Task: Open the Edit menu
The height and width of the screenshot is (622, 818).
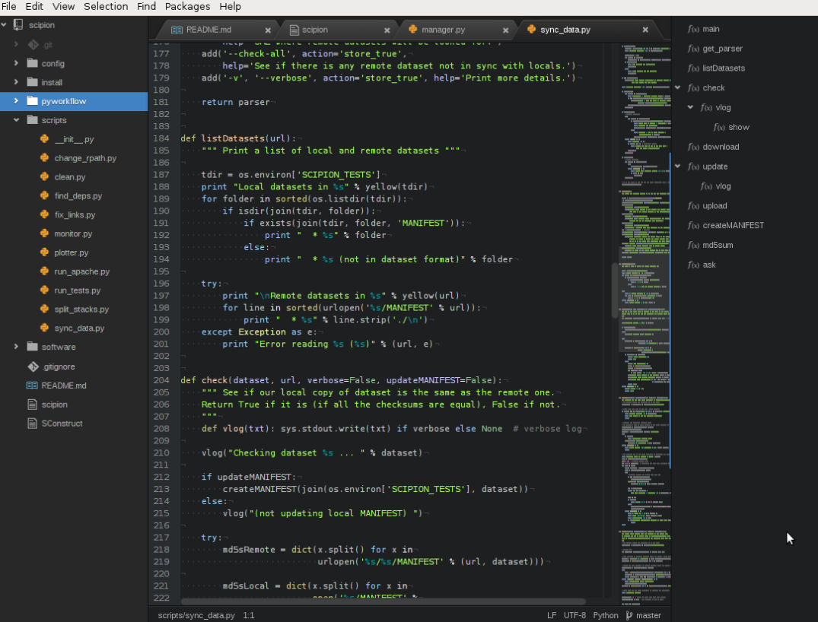Action: (x=34, y=6)
